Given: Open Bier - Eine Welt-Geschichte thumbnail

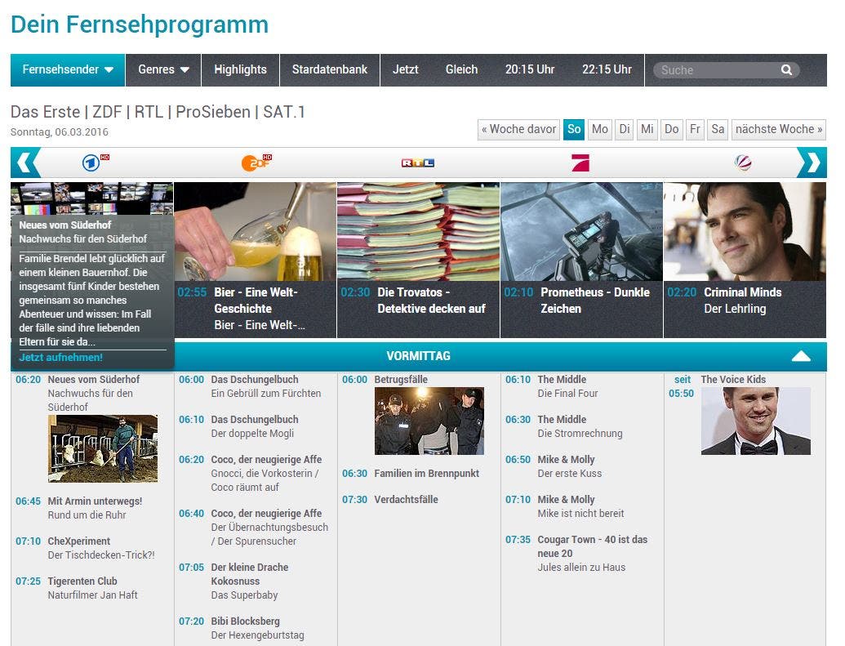Looking at the screenshot, I should click(256, 231).
